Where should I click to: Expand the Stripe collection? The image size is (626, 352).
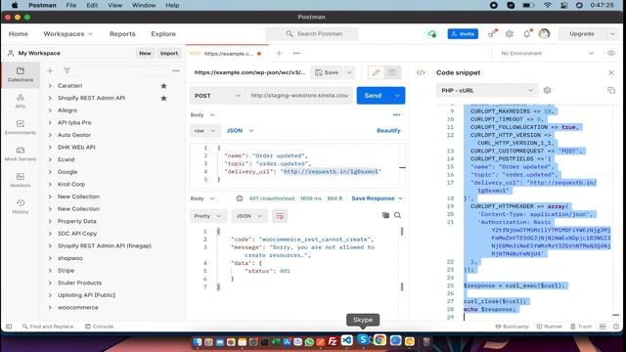click(50, 271)
